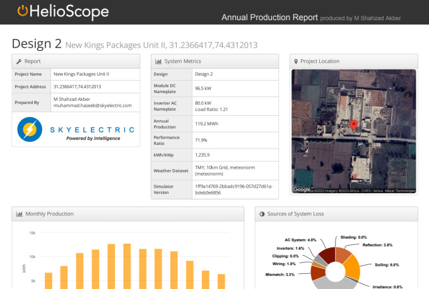Click the 'Monthly Production' panel title
Image resolution: width=429 pixels, height=289 pixels.
[49, 214]
